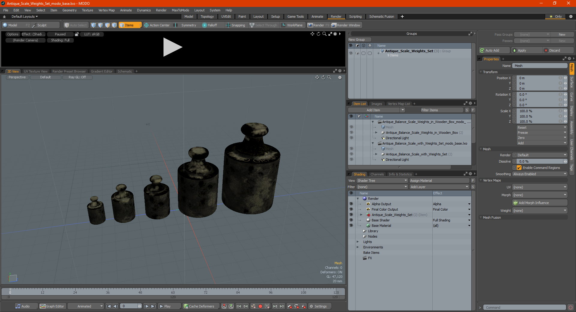Image resolution: width=576 pixels, height=312 pixels.
Task: Open the Shader Tree view dropdown
Action: (x=382, y=181)
